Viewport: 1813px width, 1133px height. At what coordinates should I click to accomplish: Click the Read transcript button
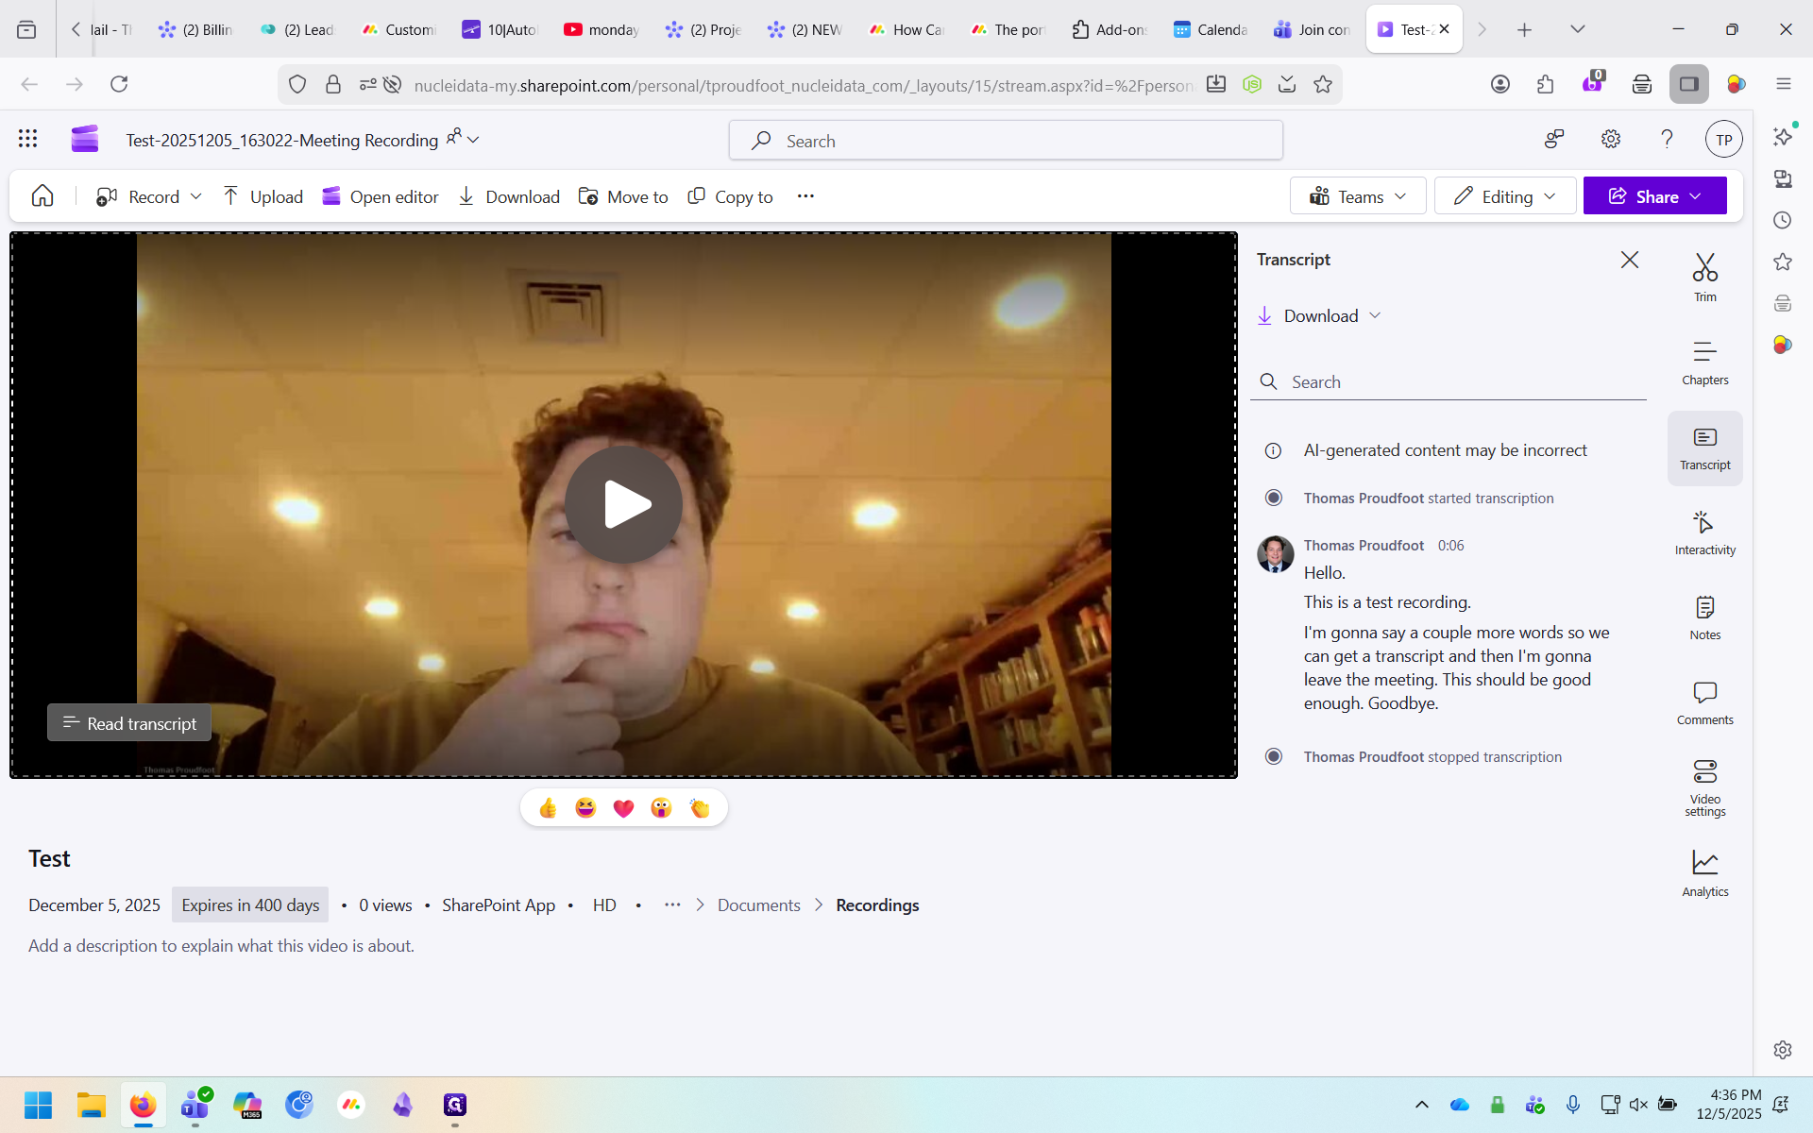click(x=129, y=723)
